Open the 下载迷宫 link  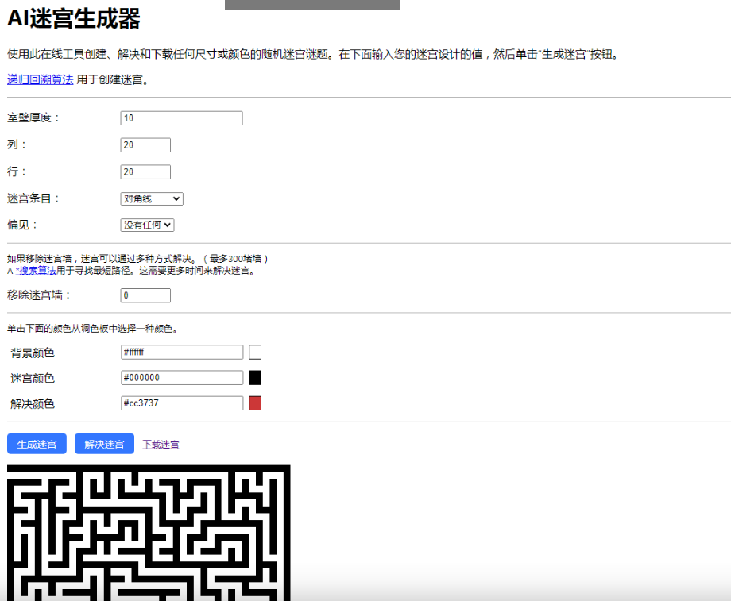point(161,444)
